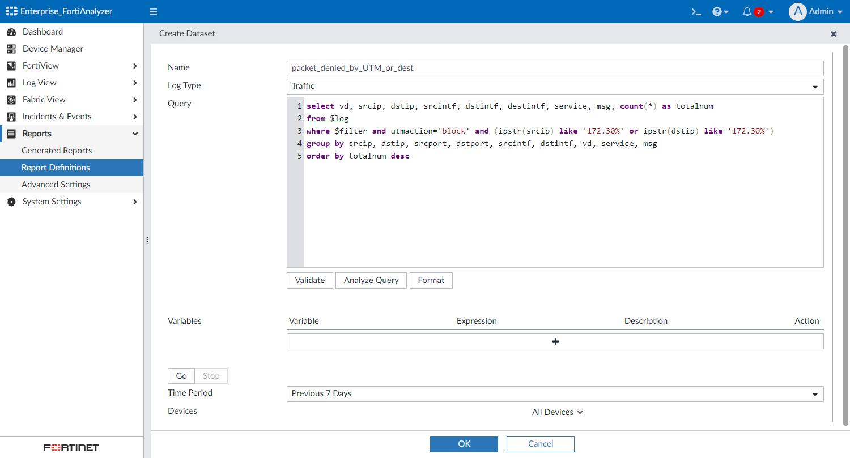Open the Time Period dropdown
This screenshot has height=458, width=850.
[555, 394]
